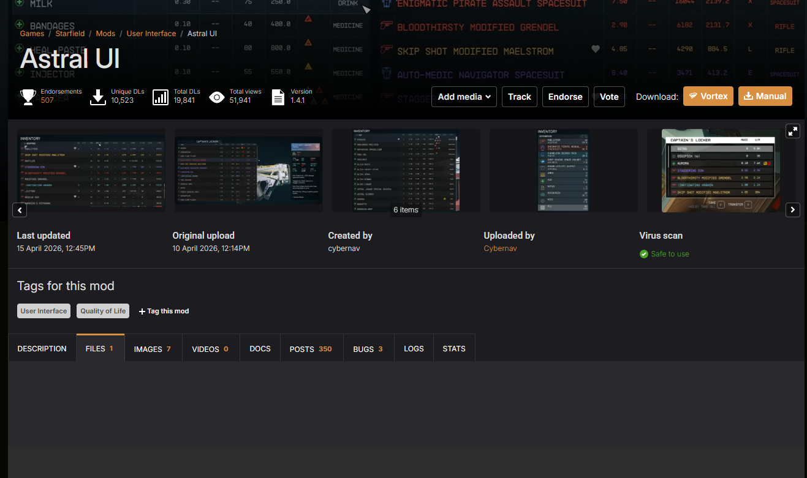The height and width of the screenshot is (478, 807).
Task: Click the Endorsements trophy icon
Action: point(28,97)
